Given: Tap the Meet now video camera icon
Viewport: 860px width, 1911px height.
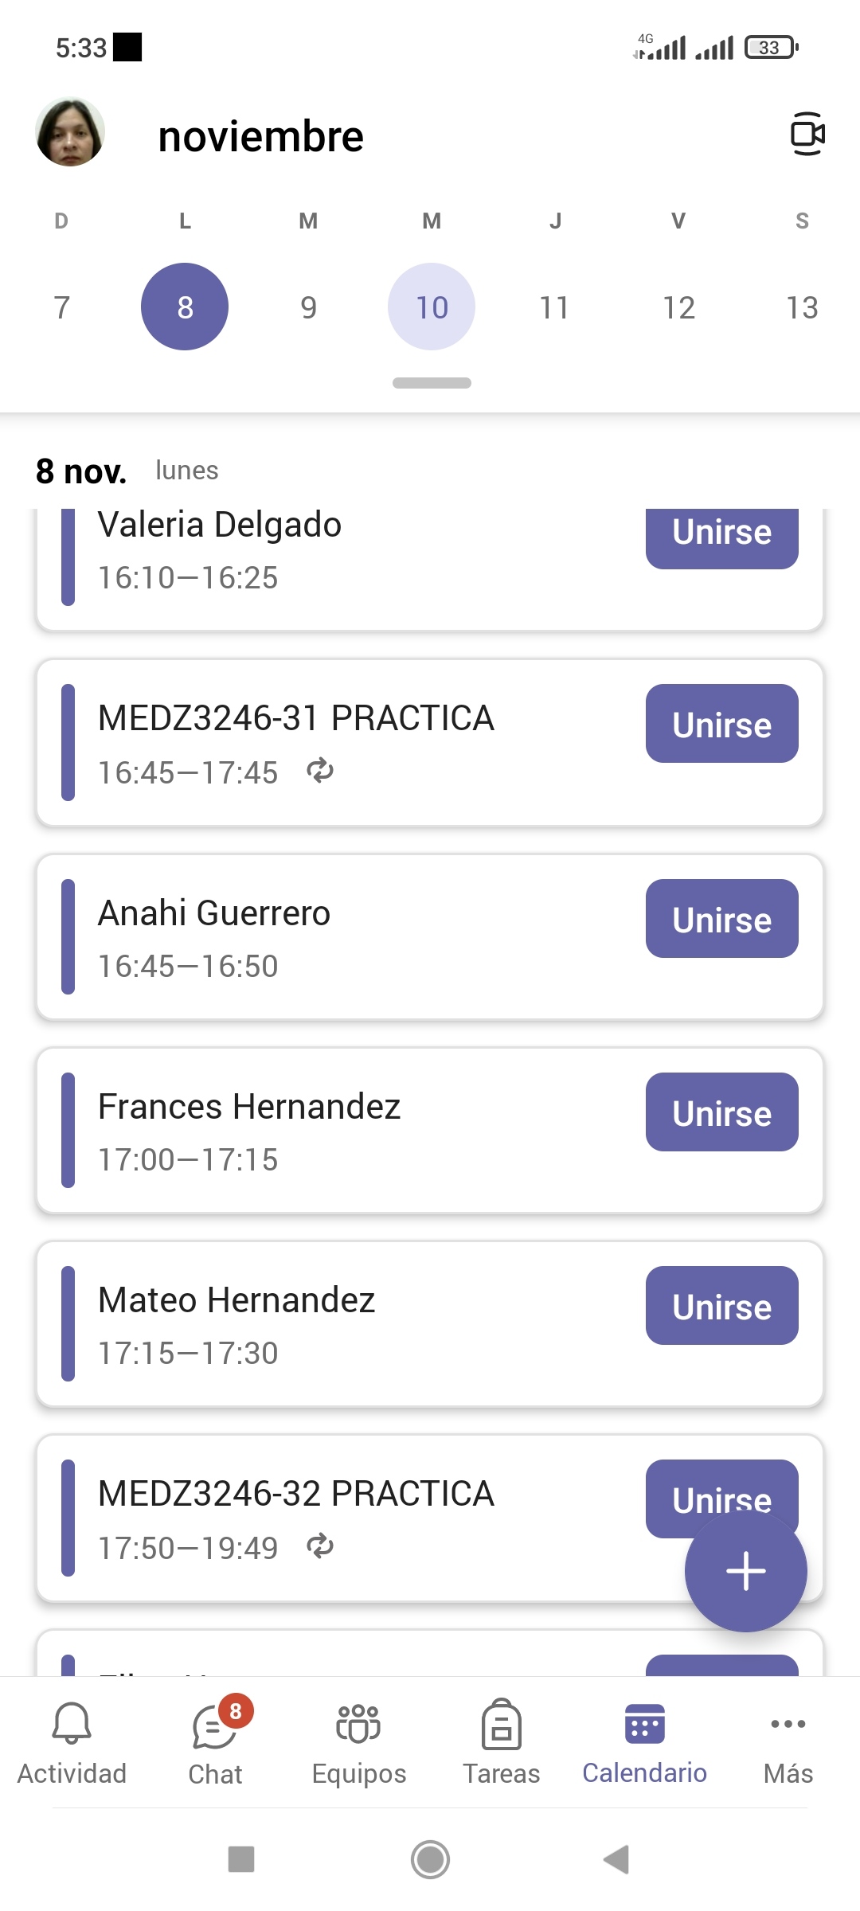Looking at the screenshot, I should (807, 134).
